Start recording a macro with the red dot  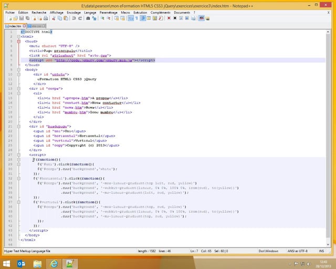click(x=169, y=18)
